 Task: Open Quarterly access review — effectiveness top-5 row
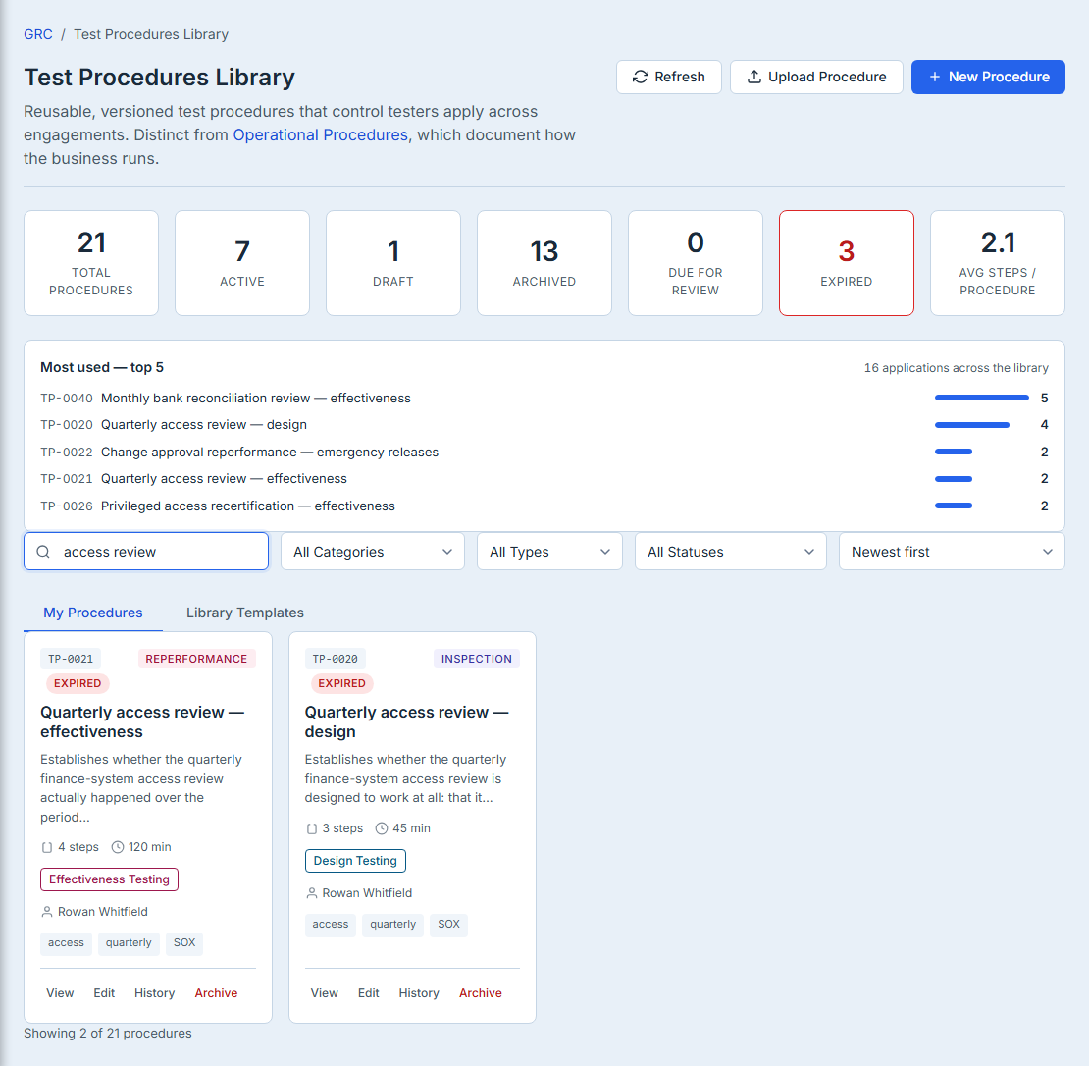[x=544, y=479]
